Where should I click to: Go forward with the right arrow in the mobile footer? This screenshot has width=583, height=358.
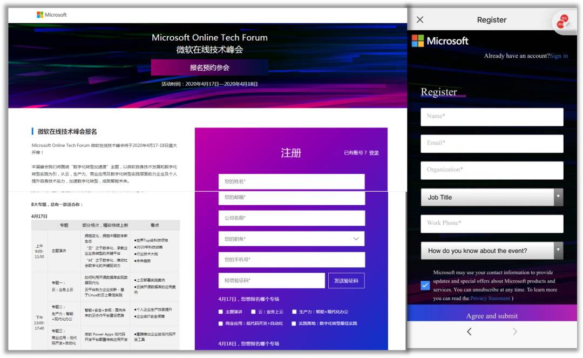pos(514,332)
